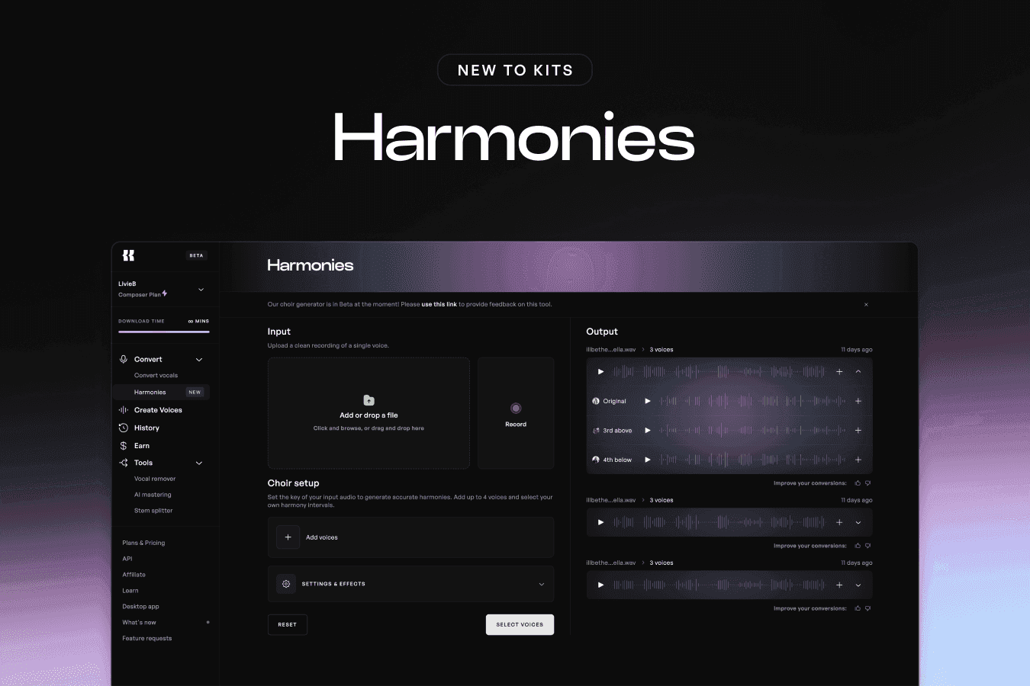Viewport: 1030px width, 686px height.
Task: Collapse the Convert section chevron
Action: pyautogui.click(x=199, y=360)
